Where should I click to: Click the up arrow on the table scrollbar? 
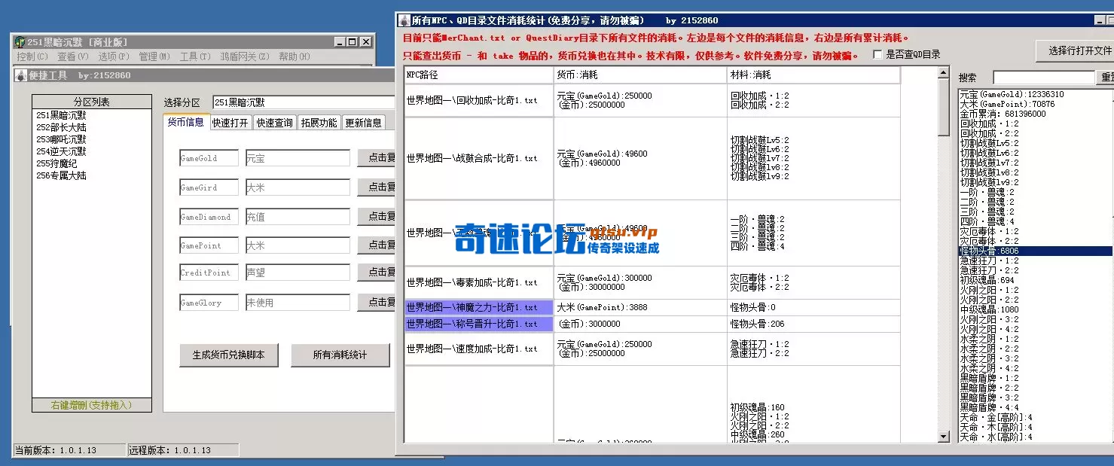942,71
